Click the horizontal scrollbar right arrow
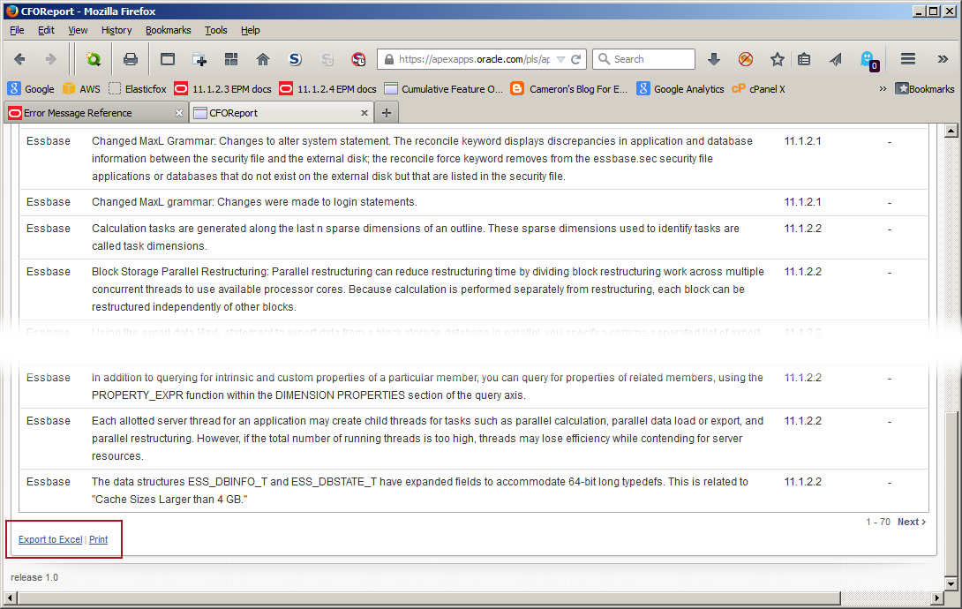This screenshot has width=962, height=609. (x=936, y=598)
